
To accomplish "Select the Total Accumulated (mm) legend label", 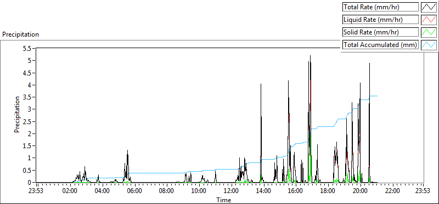I will point(380,45).
